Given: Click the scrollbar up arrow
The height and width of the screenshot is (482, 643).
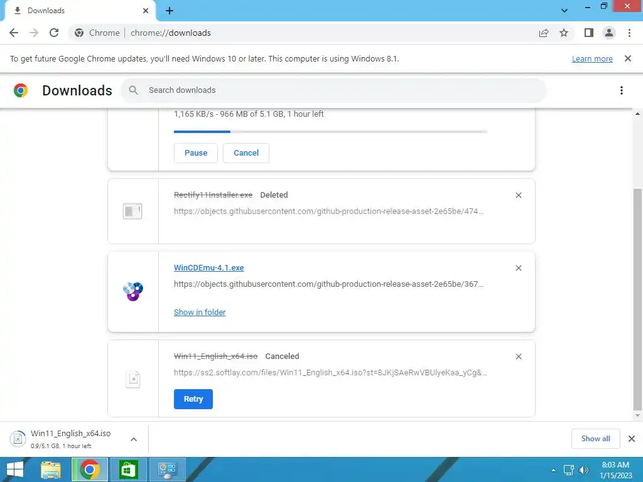Looking at the screenshot, I should [x=637, y=114].
